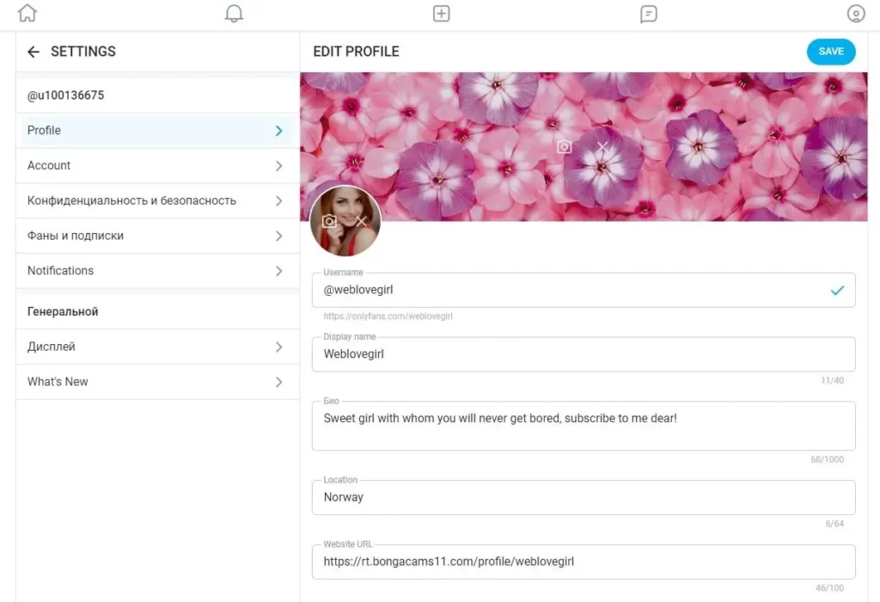Open the user account menu icon

[x=856, y=14]
